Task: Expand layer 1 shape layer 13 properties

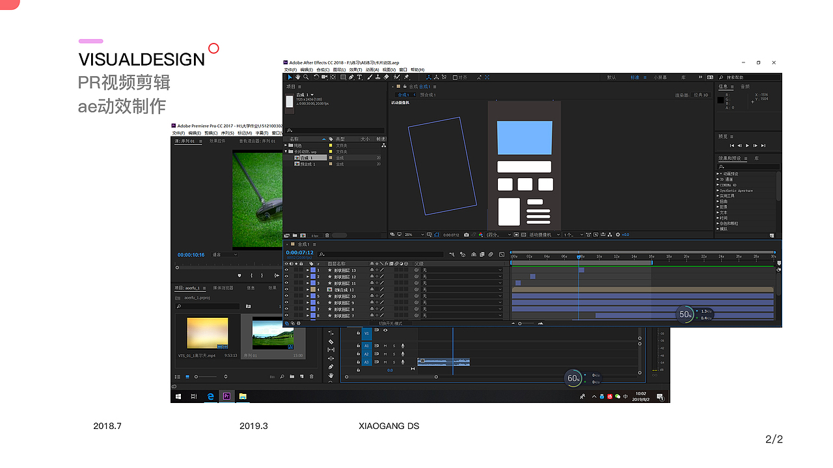Action: tap(308, 270)
